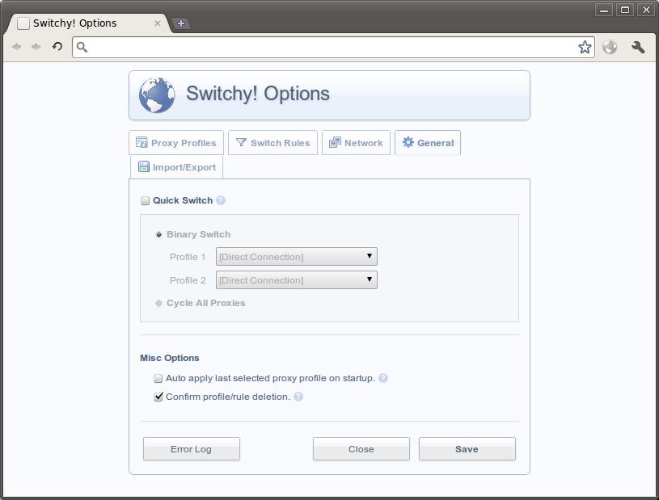Close the Switchy! Options tab
The height and width of the screenshot is (500, 659).
158,23
